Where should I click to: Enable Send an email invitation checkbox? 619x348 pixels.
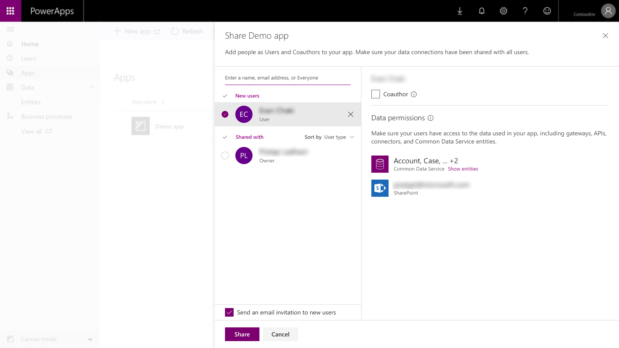[229, 312]
